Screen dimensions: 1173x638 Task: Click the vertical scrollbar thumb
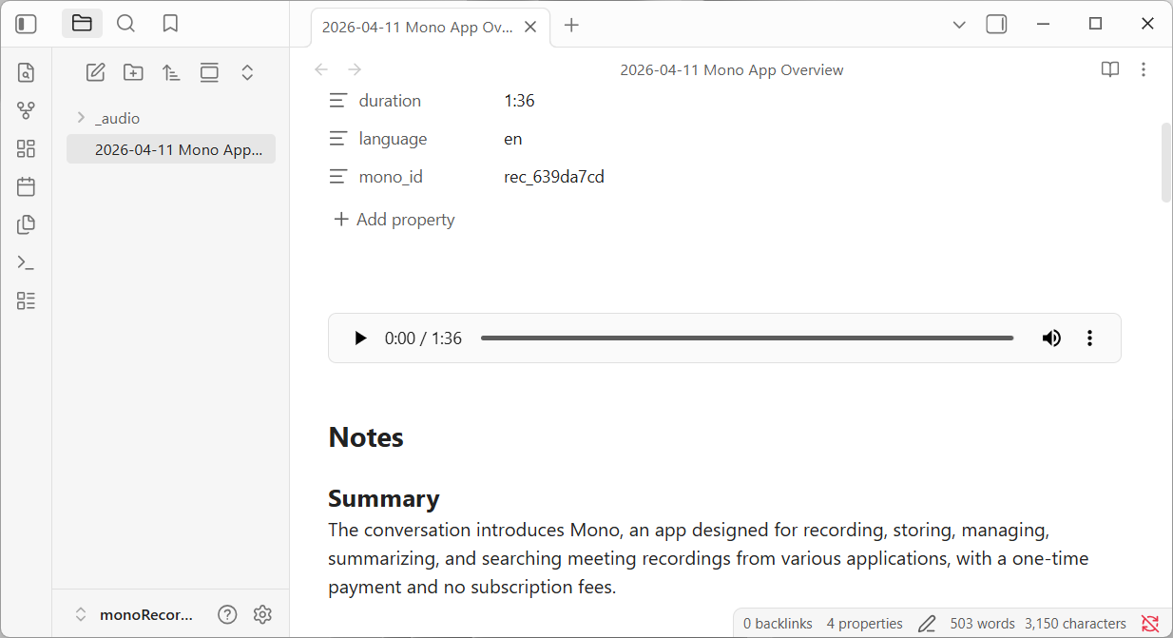[1166, 163]
